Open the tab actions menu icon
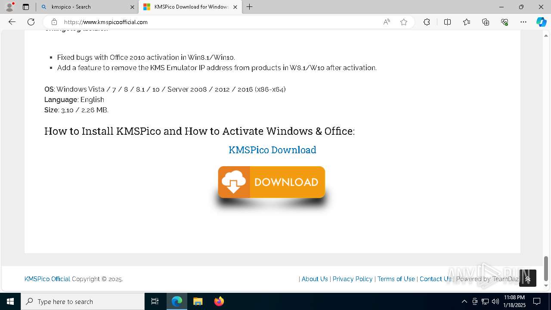Image resolution: width=551 pixels, height=310 pixels. coord(26,7)
